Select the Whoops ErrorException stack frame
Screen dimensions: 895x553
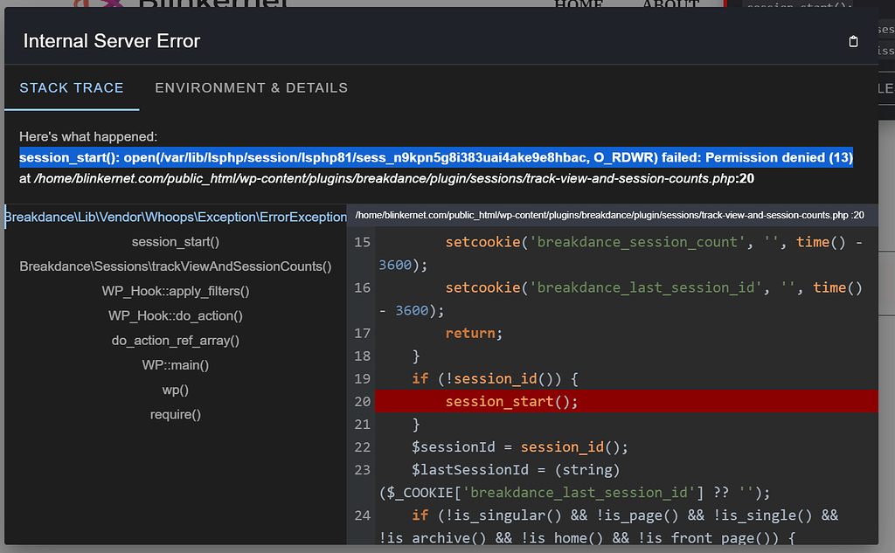[x=174, y=217]
